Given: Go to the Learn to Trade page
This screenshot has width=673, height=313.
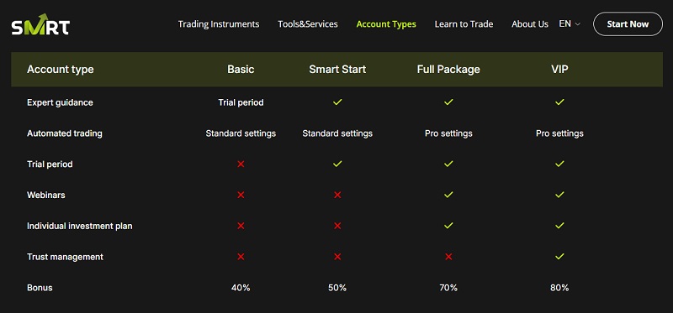Looking at the screenshot, I should pyautogui.click(x=464, y=24).
